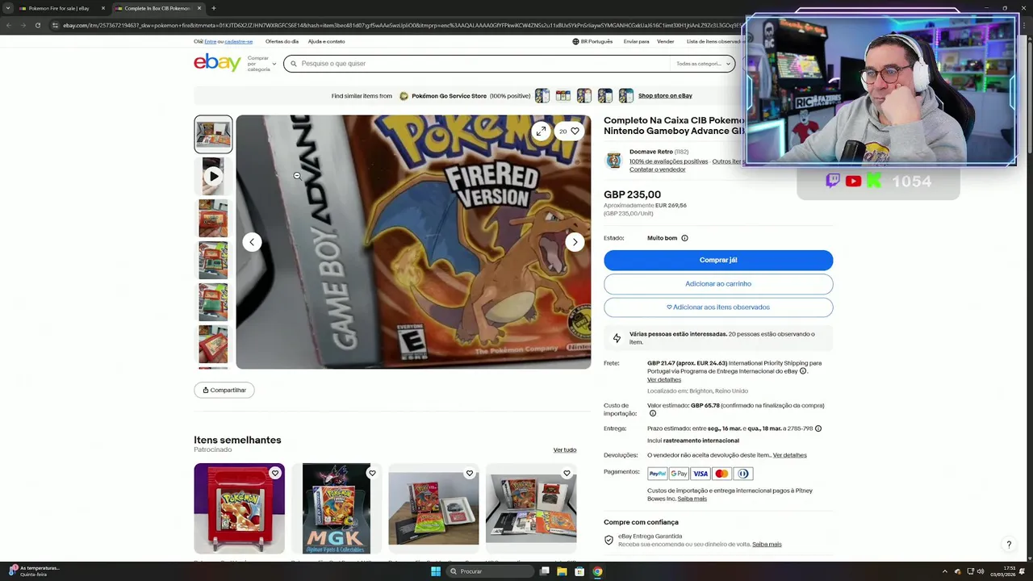The height and width of the screenshot is (581, 1033).
Task: Click info icon next to delivery estimate
Action: coord(818,428)
